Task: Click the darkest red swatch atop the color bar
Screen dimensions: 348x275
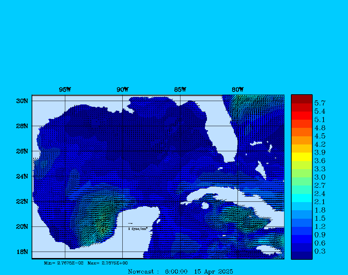Action: (x=301, y=99)
